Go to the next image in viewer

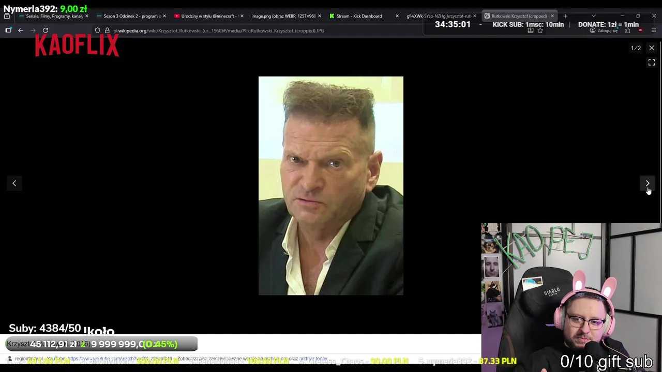tap(647, 183)
